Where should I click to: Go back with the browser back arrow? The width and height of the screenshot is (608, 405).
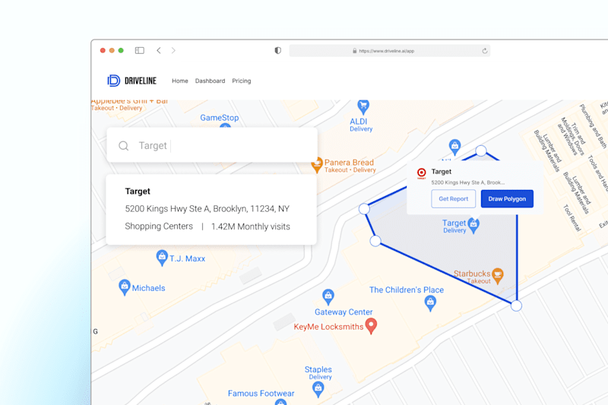pyautogui.click(x=159, y=50)
